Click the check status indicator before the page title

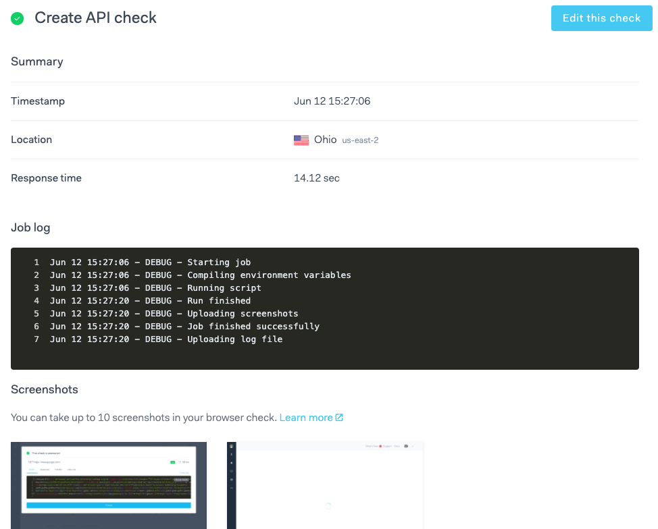pos(17,18)
